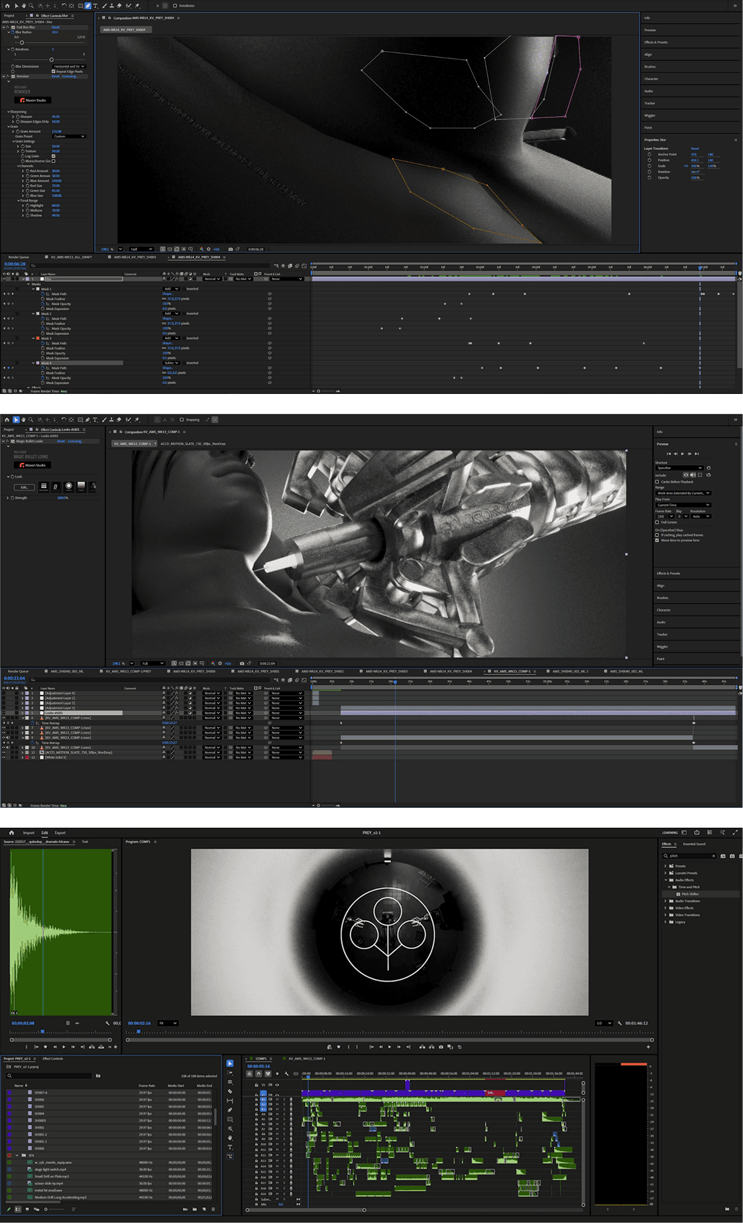Select the Brush tool in middle After Effects toolbar
743x1223 pixels.
pos(103,420)
